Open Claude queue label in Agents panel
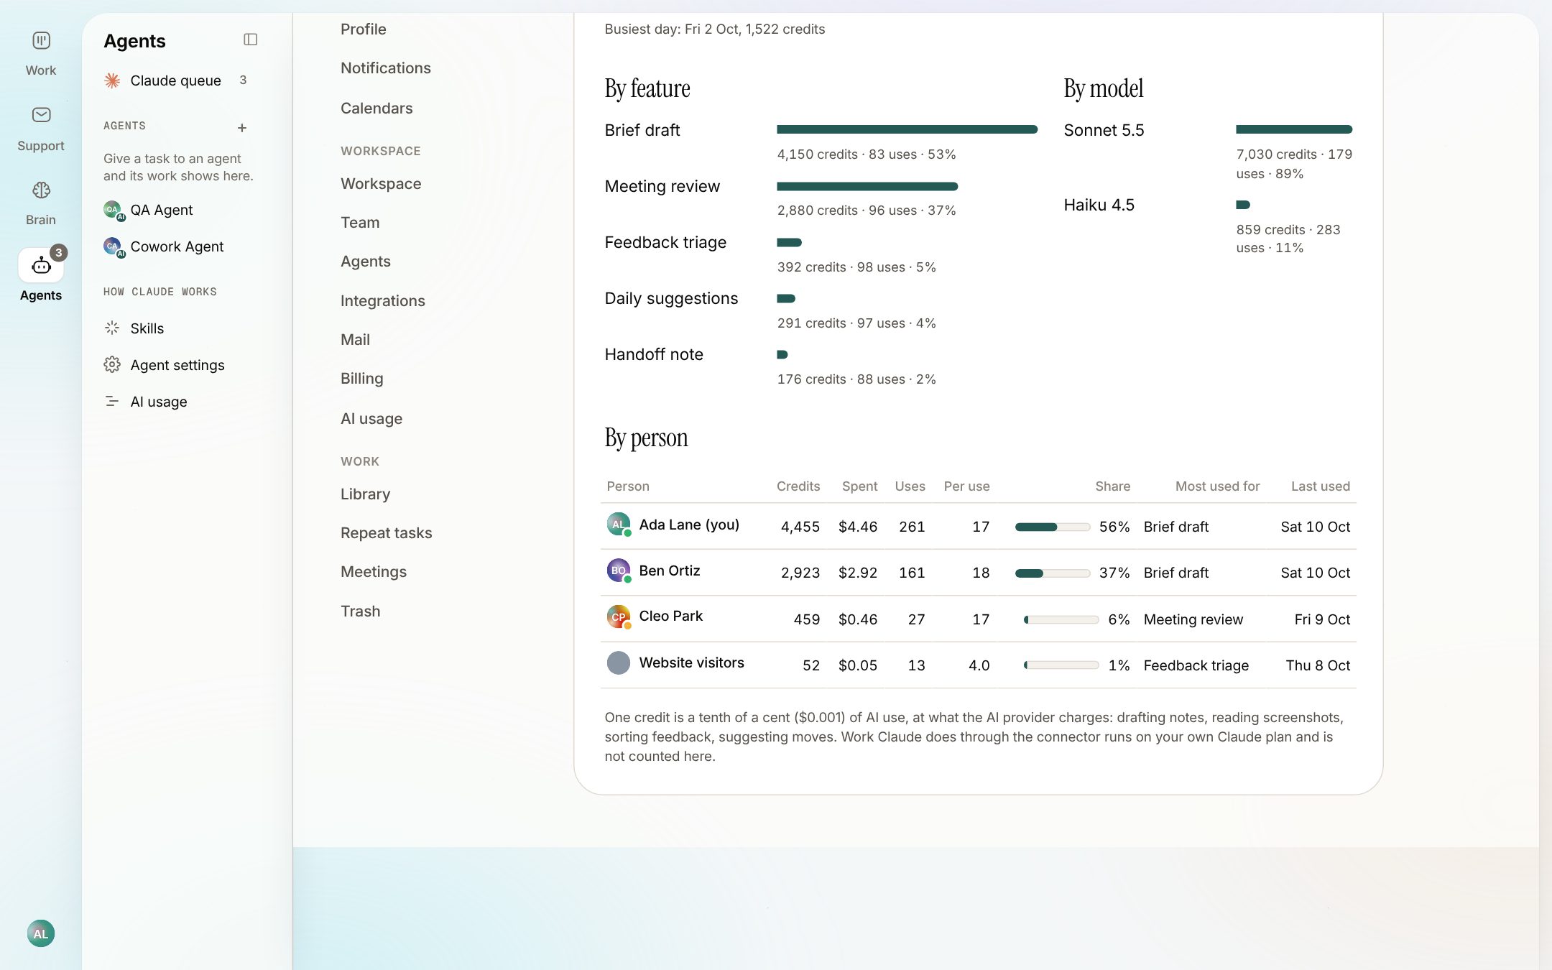The image size is (1552, 970). click(x=176, y=80)
